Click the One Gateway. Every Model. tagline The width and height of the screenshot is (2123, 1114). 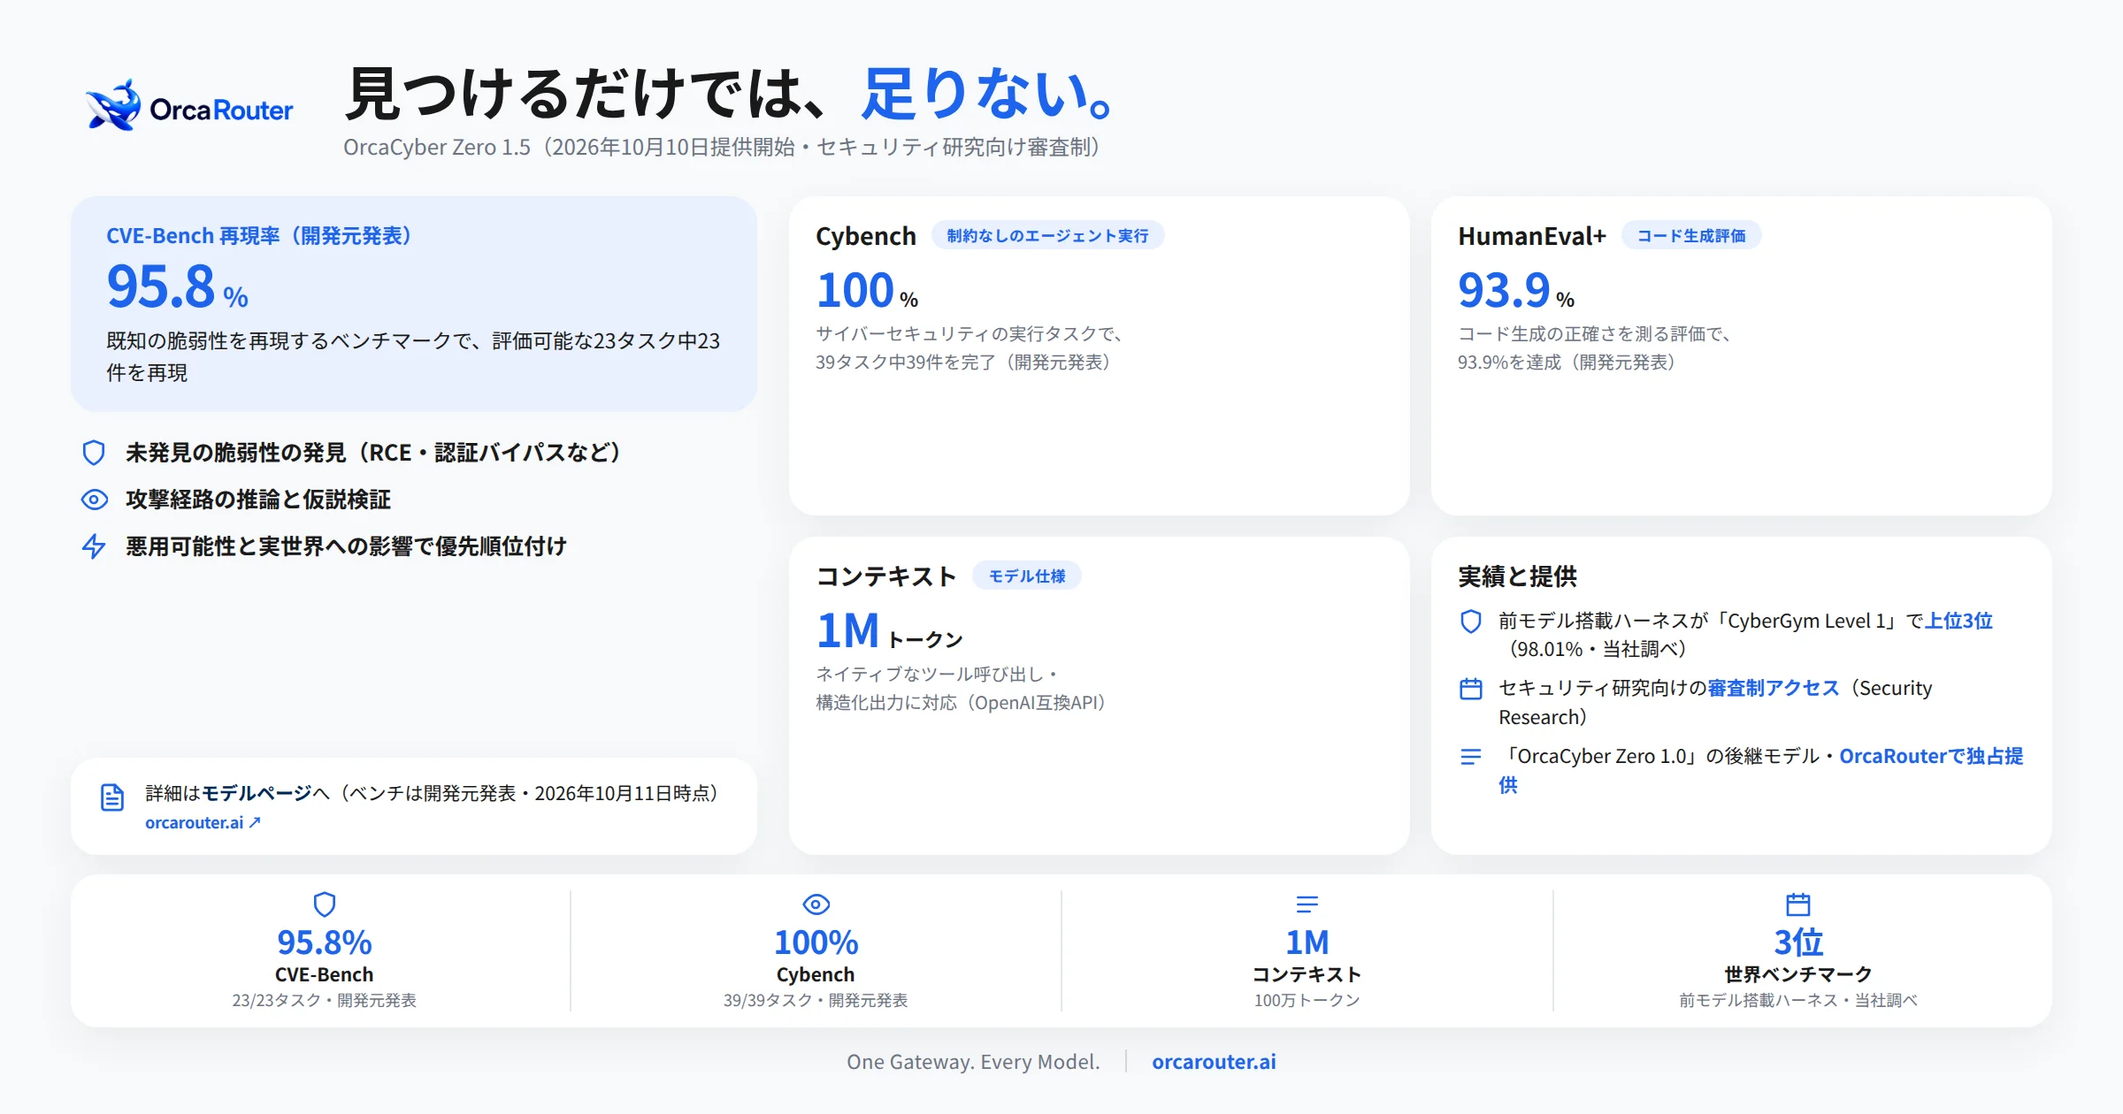click(x=973, y=1062)
